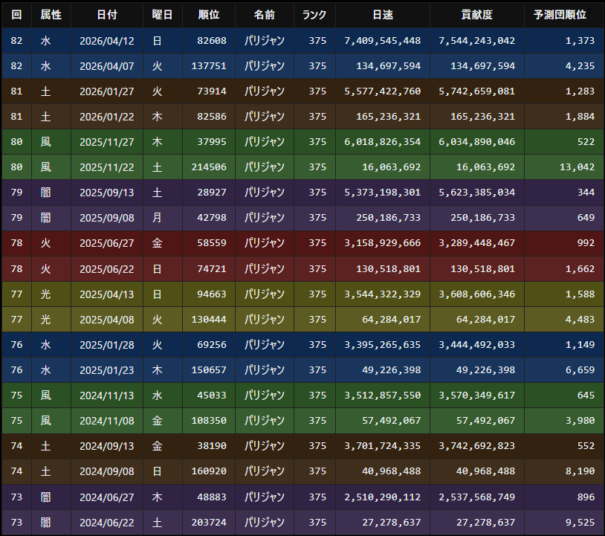Click the date 2025/11/22
The image size is (605, 536).
coord(107,167)
